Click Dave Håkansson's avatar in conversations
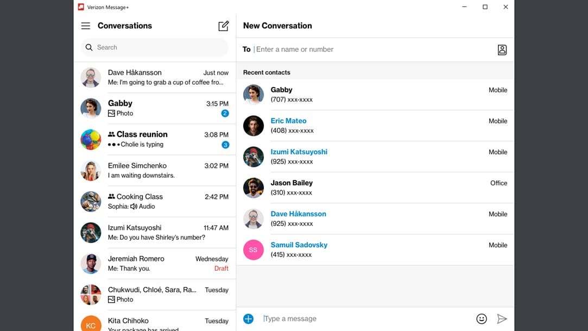Viewport: 588px width, 331px height. point(91,77)
